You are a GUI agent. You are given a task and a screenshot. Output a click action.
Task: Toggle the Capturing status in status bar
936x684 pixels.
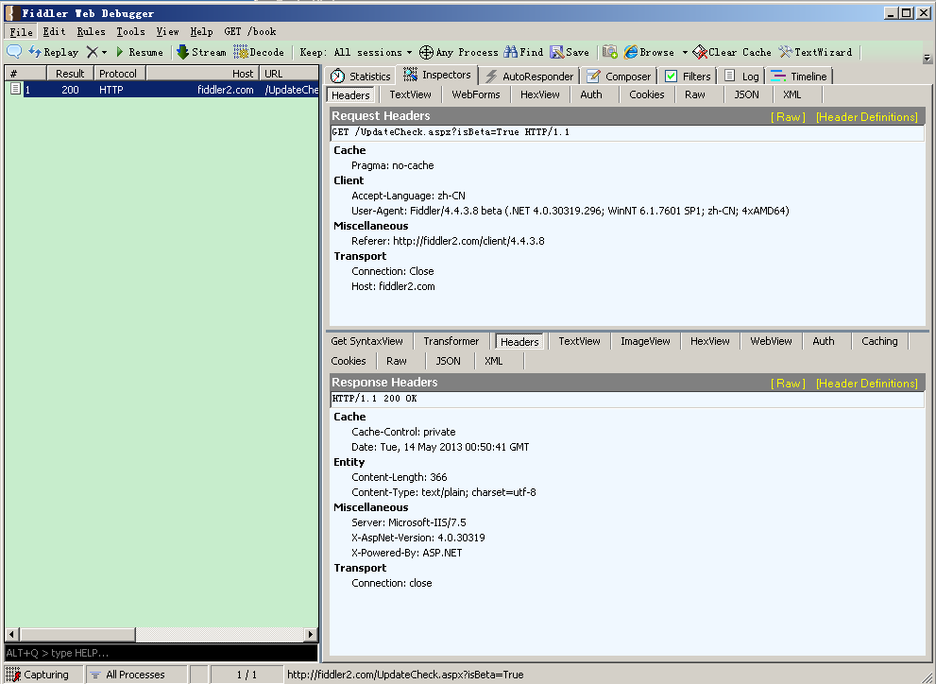(38, 675)
